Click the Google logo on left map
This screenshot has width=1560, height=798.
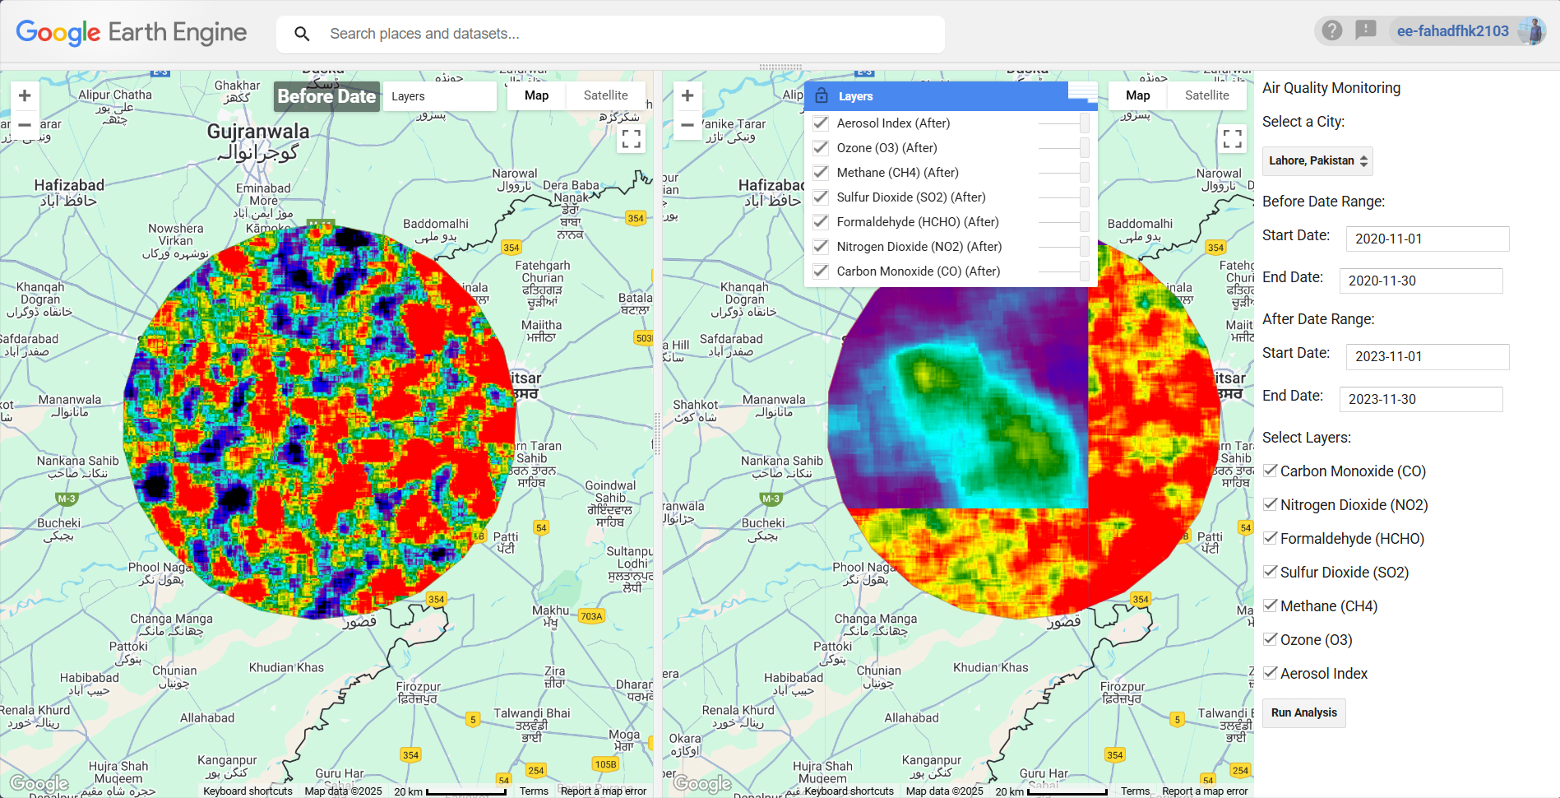tap(39, 783)
